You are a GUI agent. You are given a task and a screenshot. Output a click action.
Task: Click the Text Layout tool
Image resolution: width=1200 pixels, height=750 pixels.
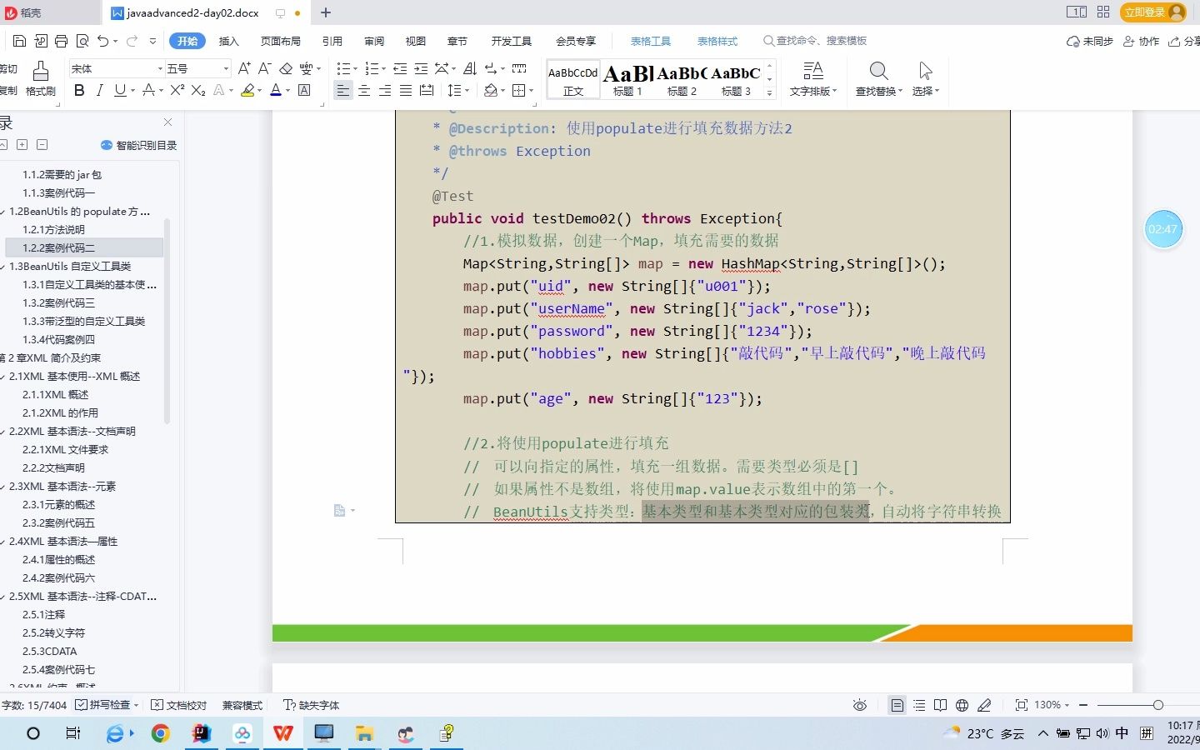click(812, 78)
